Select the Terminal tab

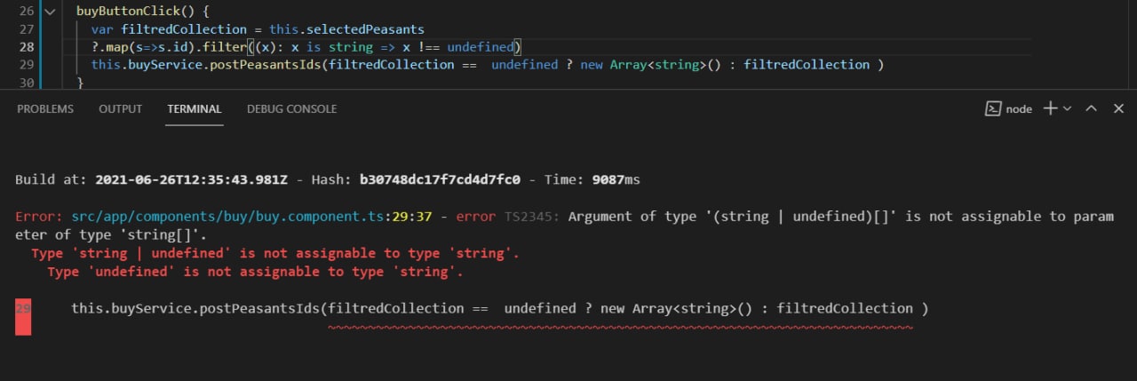point(195,108)
